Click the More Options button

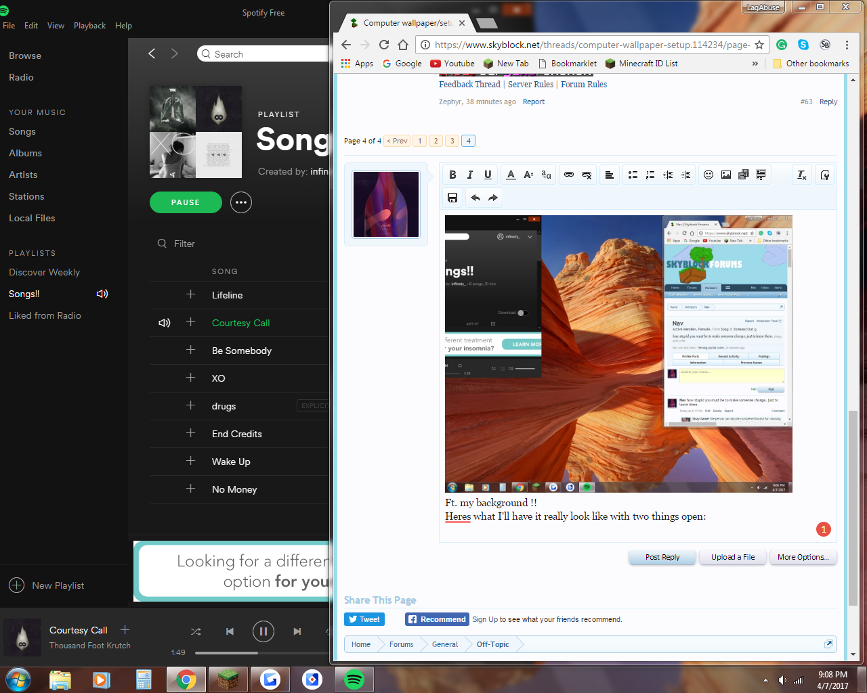pos(803,557)
